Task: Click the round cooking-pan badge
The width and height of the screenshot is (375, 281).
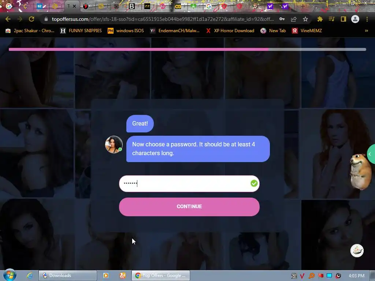Action: point(357,251)
